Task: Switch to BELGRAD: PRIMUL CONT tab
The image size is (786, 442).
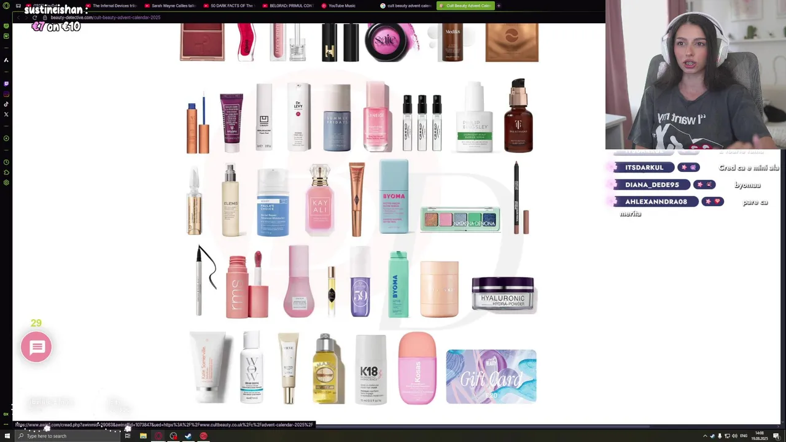Action: point(288,6)
